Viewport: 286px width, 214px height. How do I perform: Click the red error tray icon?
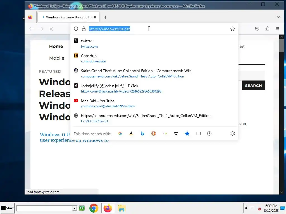pos(259,209)
